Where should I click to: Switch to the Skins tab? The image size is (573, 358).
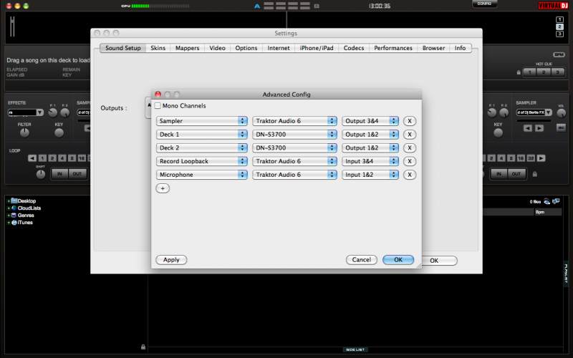(158, 48)
